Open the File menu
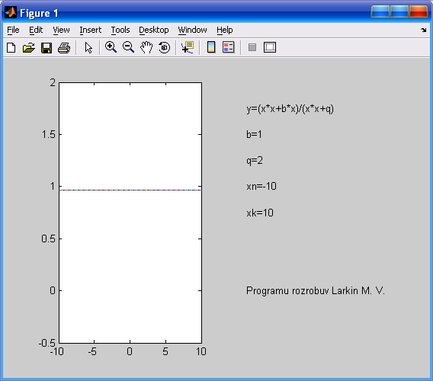This screenshot has height=381, width=433. pyautogui.click(x=13, y=30)
